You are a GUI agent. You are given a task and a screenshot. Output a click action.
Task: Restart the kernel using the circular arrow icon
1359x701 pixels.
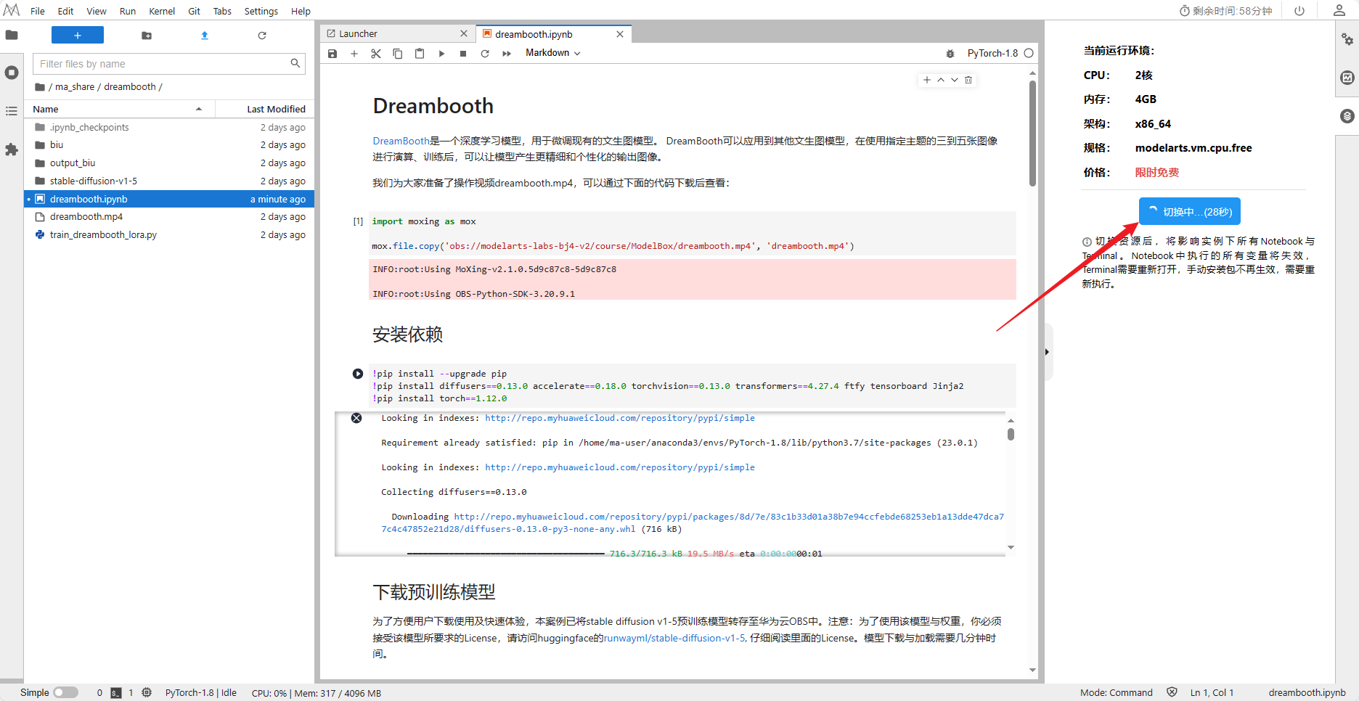[485, 54]
